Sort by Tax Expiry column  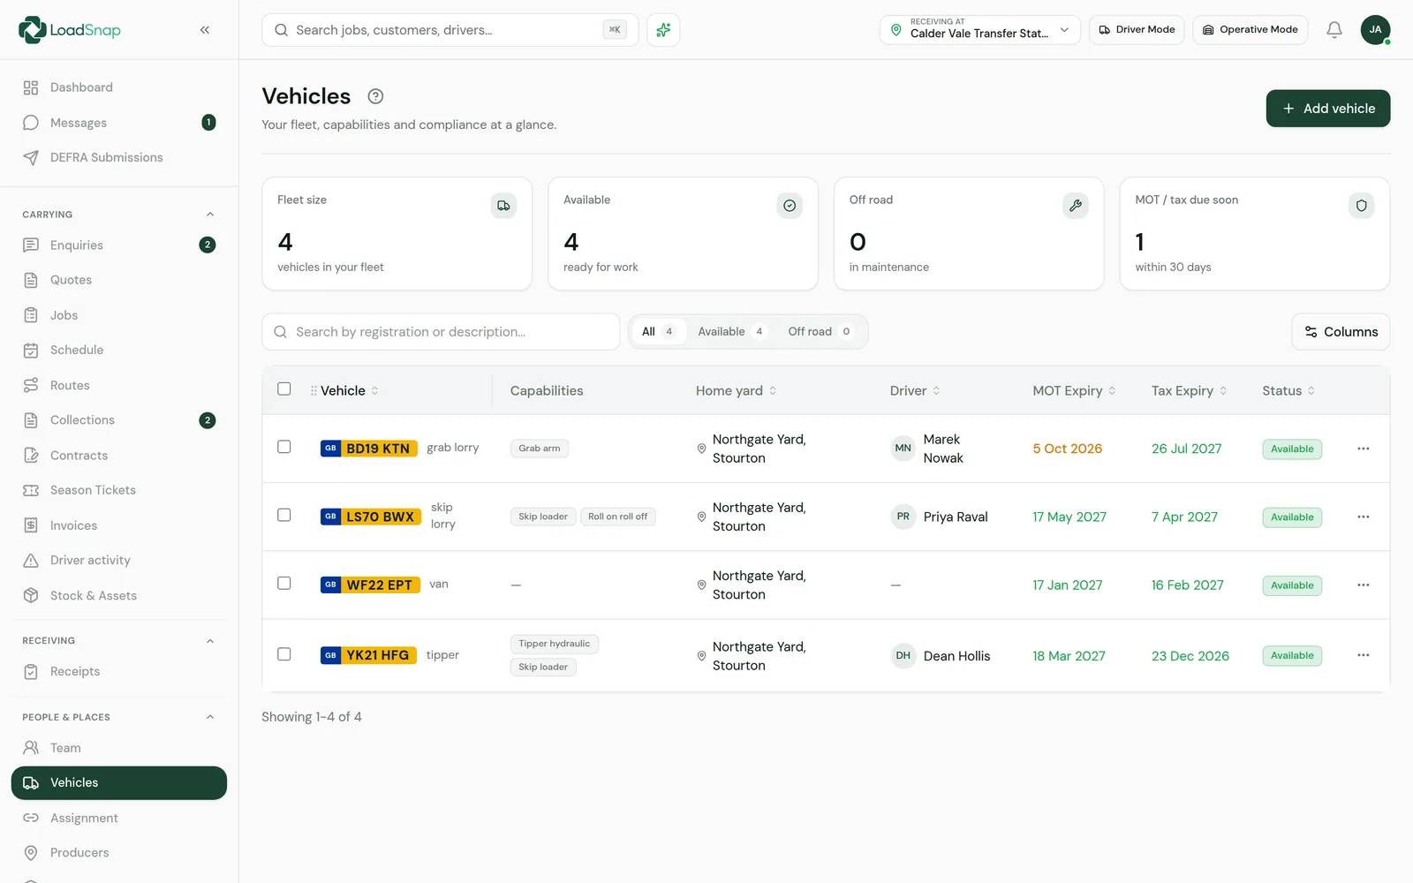[x=1189, y=390]
